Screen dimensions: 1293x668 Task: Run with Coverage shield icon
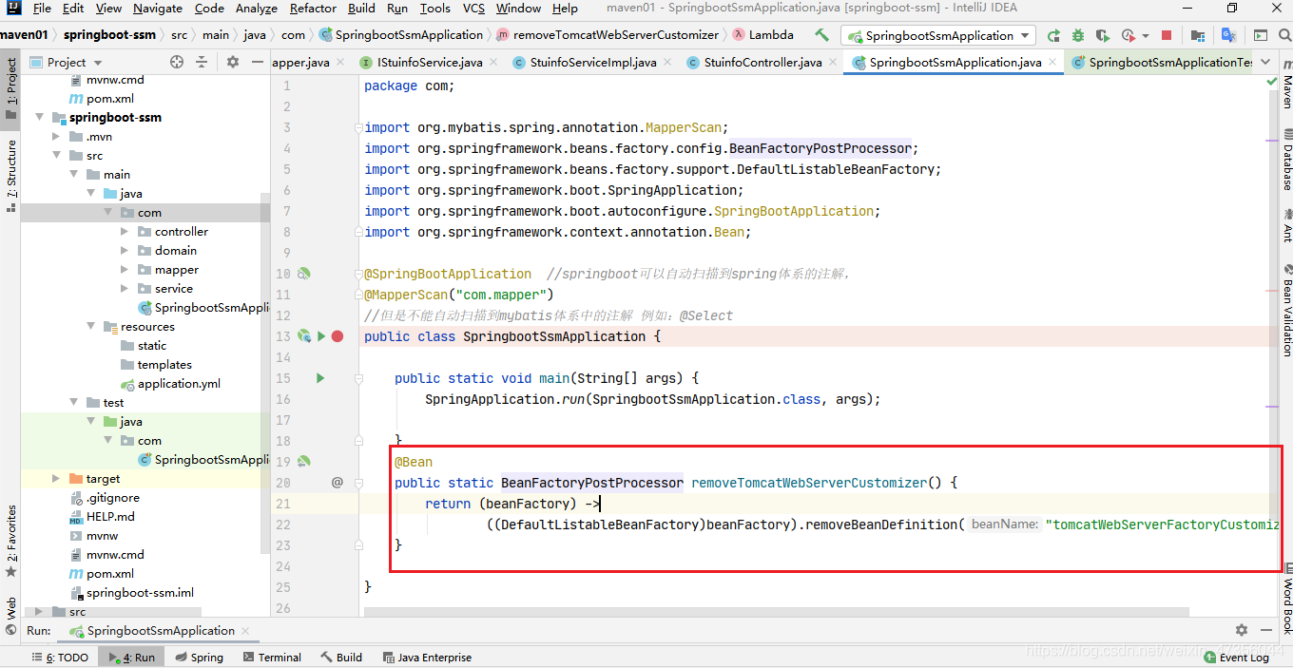[x=1103, y=35]
